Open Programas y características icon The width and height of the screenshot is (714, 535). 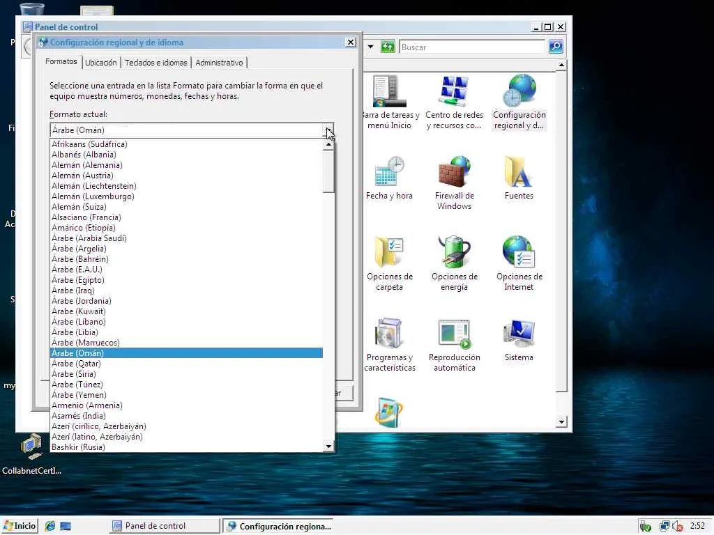pos(389,345)
